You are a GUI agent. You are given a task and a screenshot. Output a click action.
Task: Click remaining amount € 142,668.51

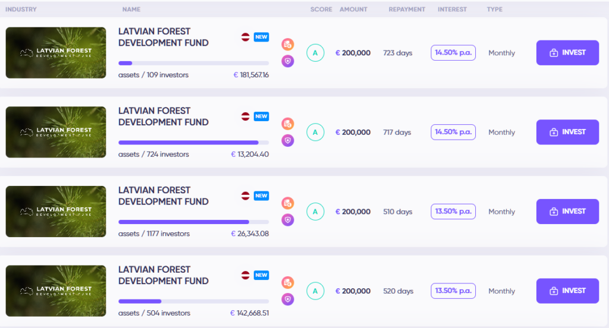[x=249, y=313]
